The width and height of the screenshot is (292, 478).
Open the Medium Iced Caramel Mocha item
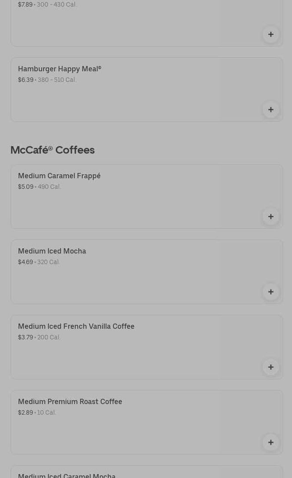point(67,475)
